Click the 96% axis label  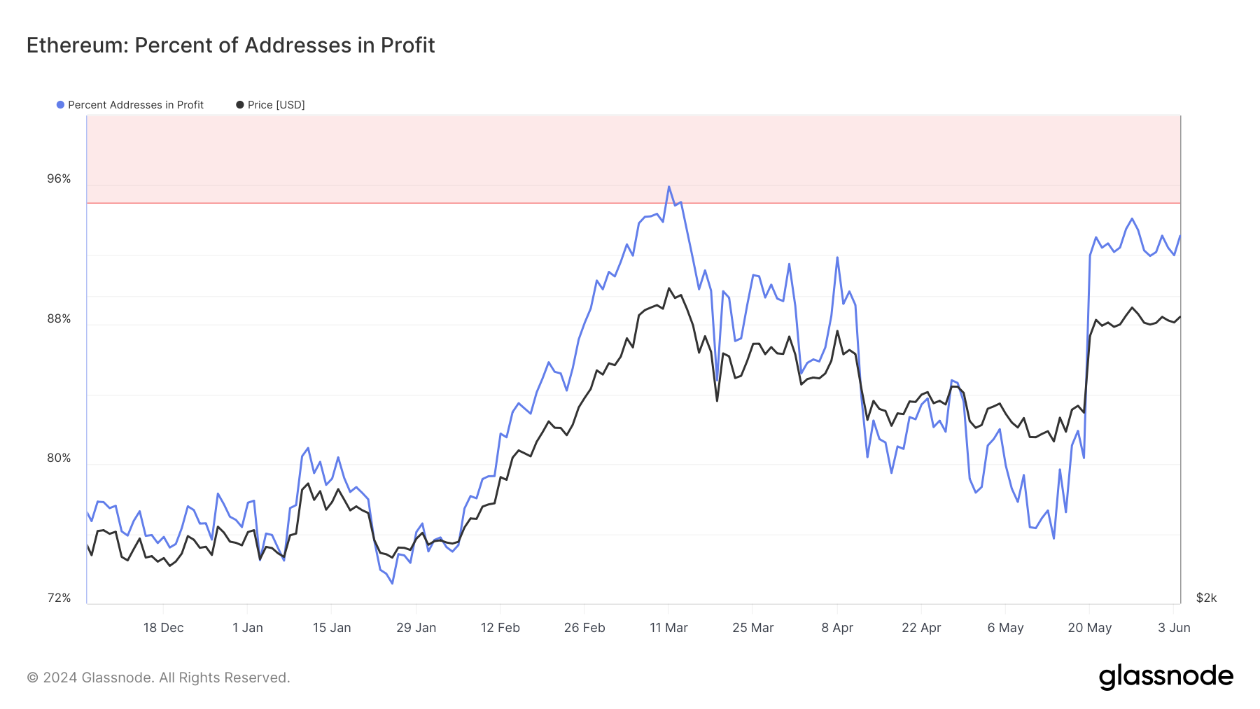tap(59, 179)
